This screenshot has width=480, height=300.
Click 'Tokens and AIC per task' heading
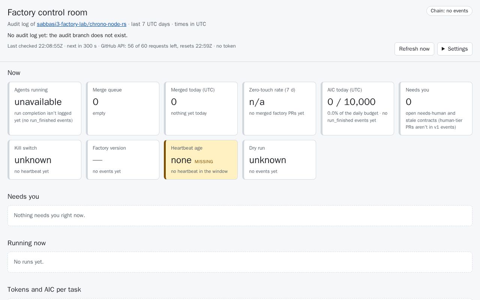point(44,289)
